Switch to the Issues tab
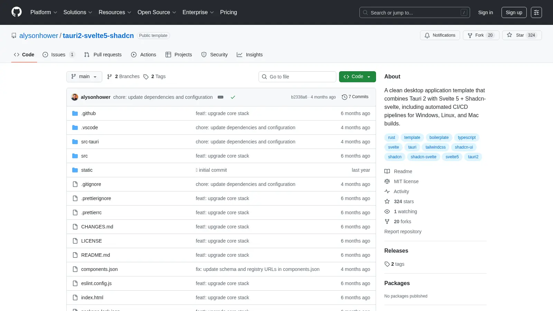The height and width of the screenshot is (311, 553). click(58, 55)
